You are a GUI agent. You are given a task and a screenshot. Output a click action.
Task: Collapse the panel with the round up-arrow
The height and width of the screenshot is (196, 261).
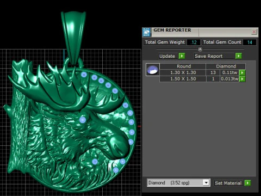click(x=200, y=49)
